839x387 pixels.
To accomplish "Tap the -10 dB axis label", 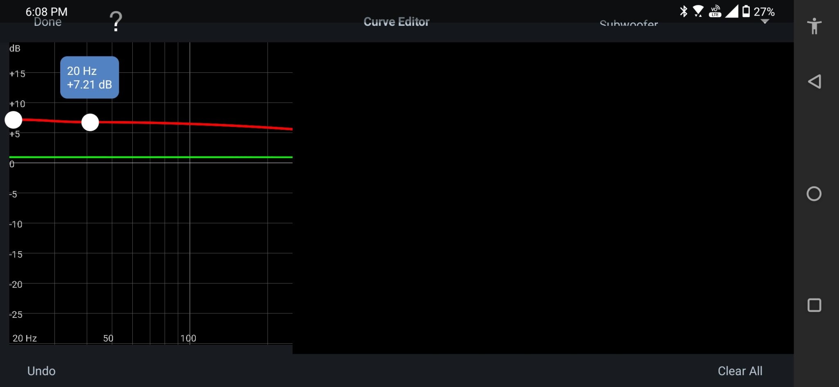I will tap(16, 224).
